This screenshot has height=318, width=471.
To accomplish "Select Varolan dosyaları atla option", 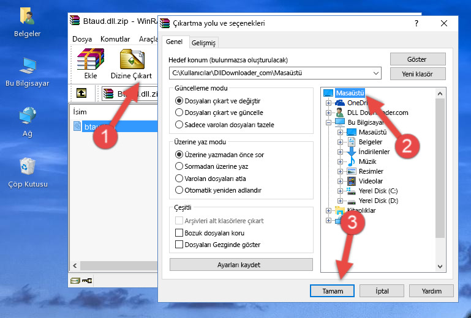I will pos(211,179).
